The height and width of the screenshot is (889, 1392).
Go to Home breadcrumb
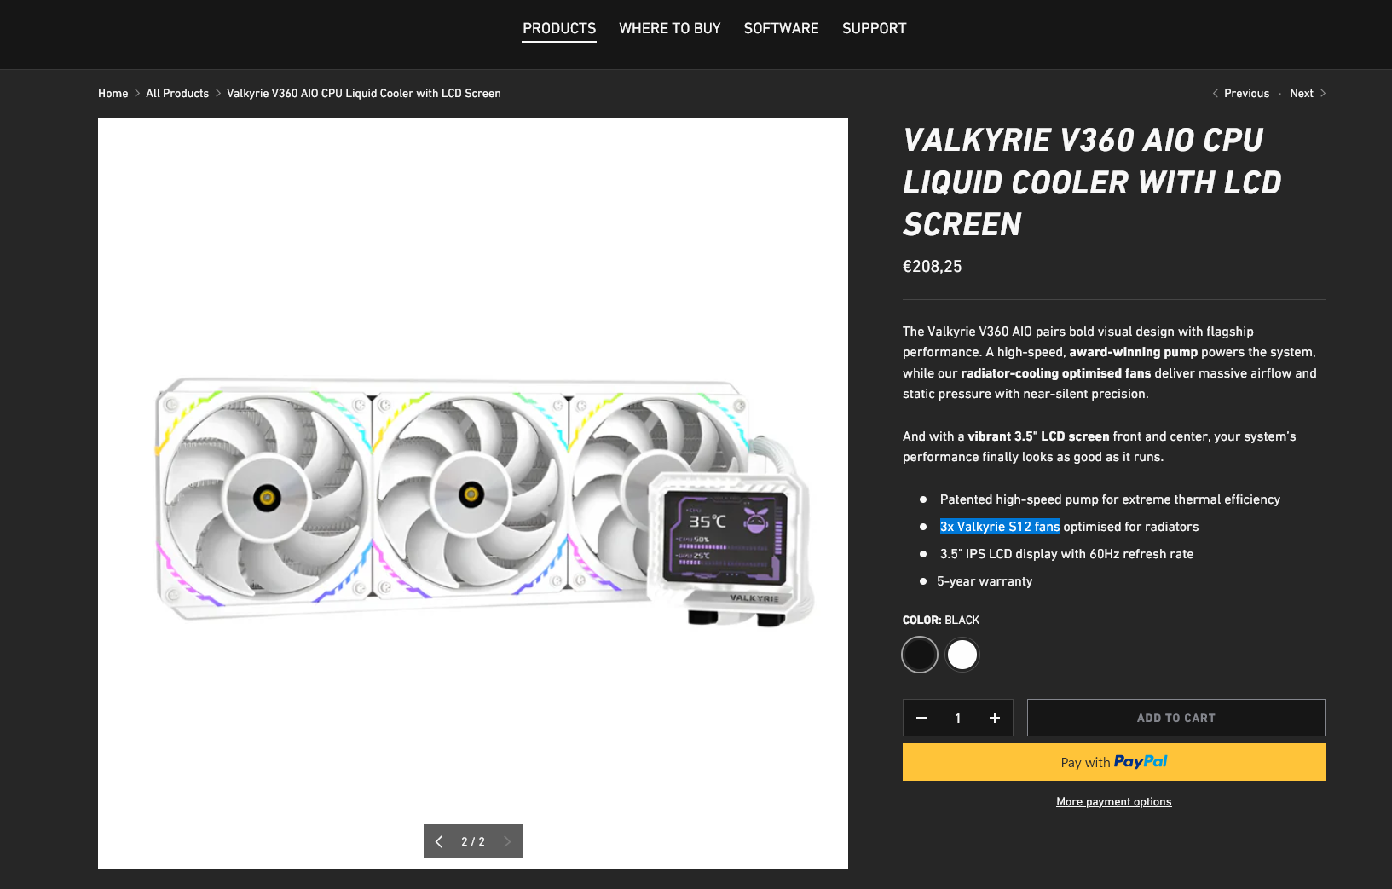[113, 94]
